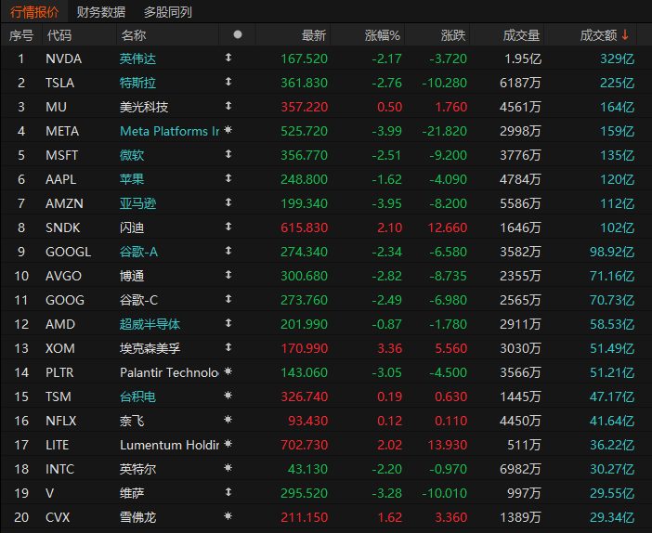Open stock name 微软
The width and height of the screenshot is (652, 533).
pyautogui.click(x=132, y=155)
